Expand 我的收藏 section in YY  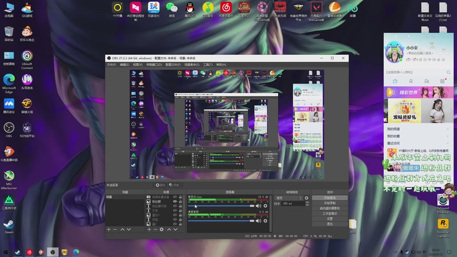pyautogui.click(x=418, y=136)
